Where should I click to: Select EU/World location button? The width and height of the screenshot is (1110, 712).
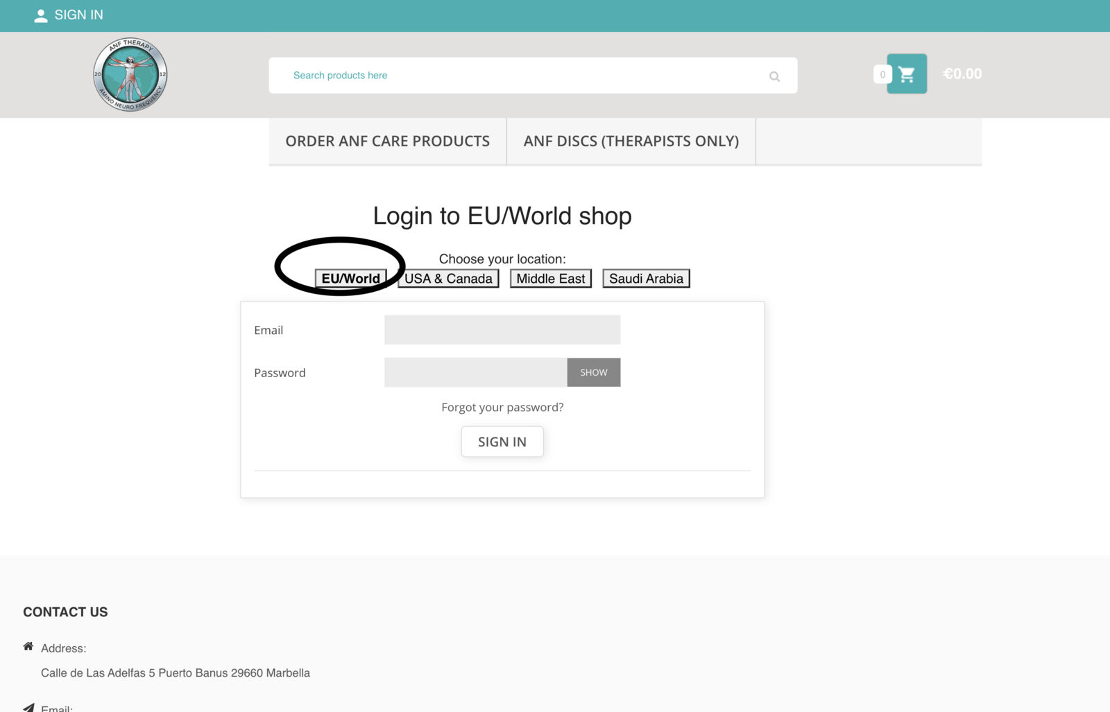click(x=350, y=279)
